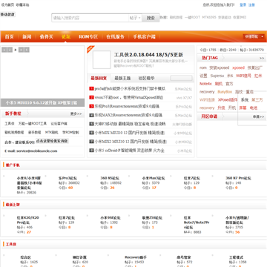267x267 pixels.
Task: Switch to the 最新回复 tab
Action: click(99, 78)
